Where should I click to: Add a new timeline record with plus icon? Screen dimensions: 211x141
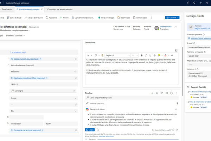152,93
